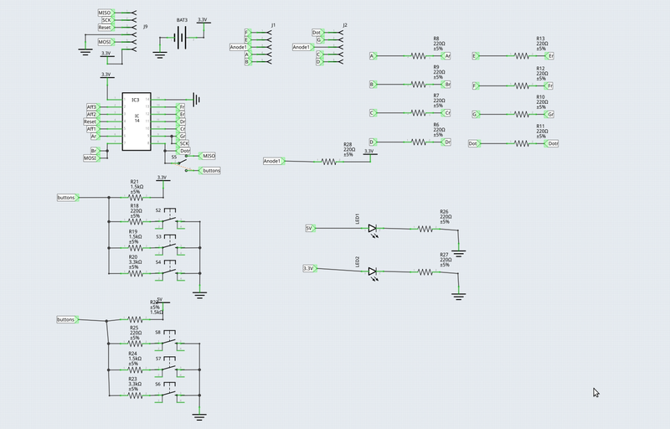This screenshot has width=670, height=429.
Task: Select resistor R8 on the A line
Action: coord(418,56)
